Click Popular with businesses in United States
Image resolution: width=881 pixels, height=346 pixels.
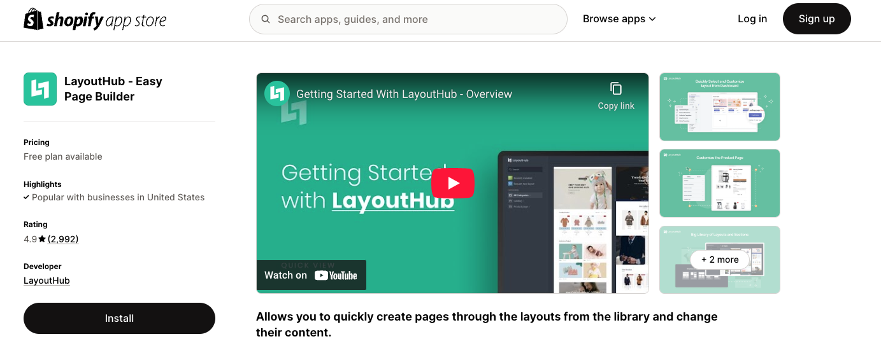[x=118, y=197]
